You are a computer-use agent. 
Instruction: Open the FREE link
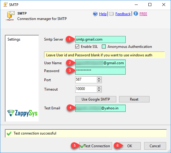coord(143,14)
